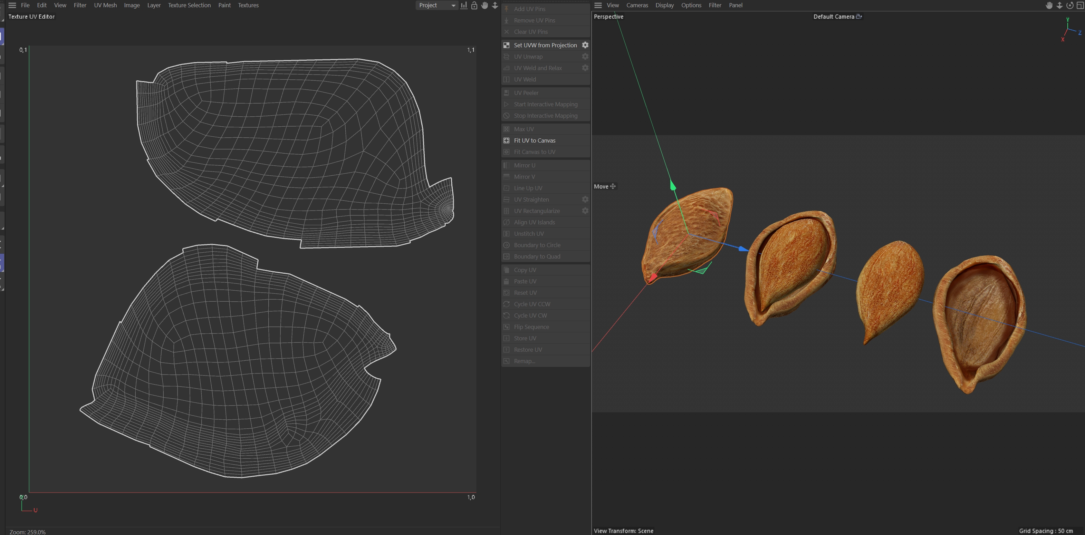1085x535 pixels.
Task: Open the UV Mesh menu
Action: click(105, 6)
